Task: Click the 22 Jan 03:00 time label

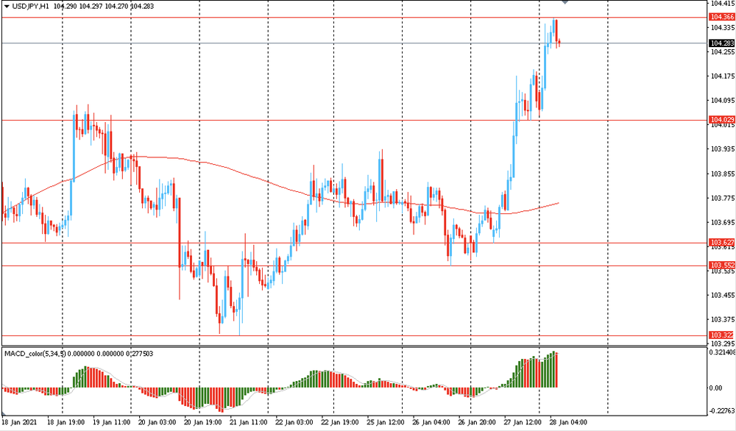Action: pyautogui.click(x=294, y=422)
